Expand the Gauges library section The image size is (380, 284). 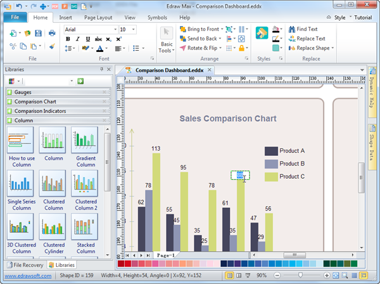tap(56, 93)
